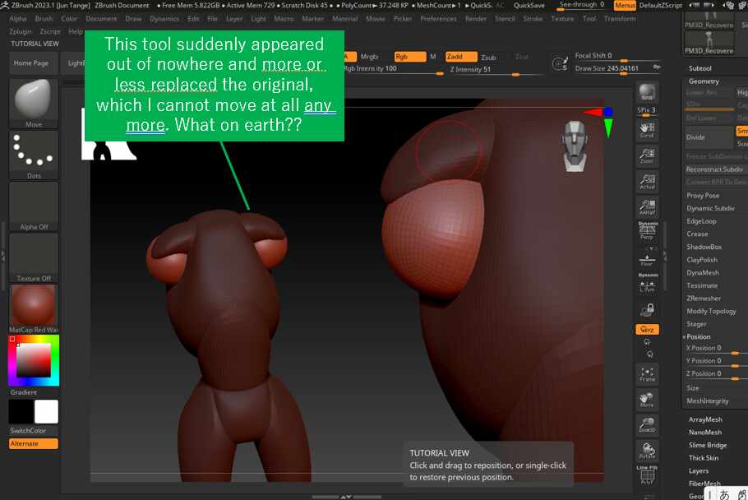Viewport: 748px width, 500px height.
Task: Select the Zoom canvas icon
Action: point(647,154)
